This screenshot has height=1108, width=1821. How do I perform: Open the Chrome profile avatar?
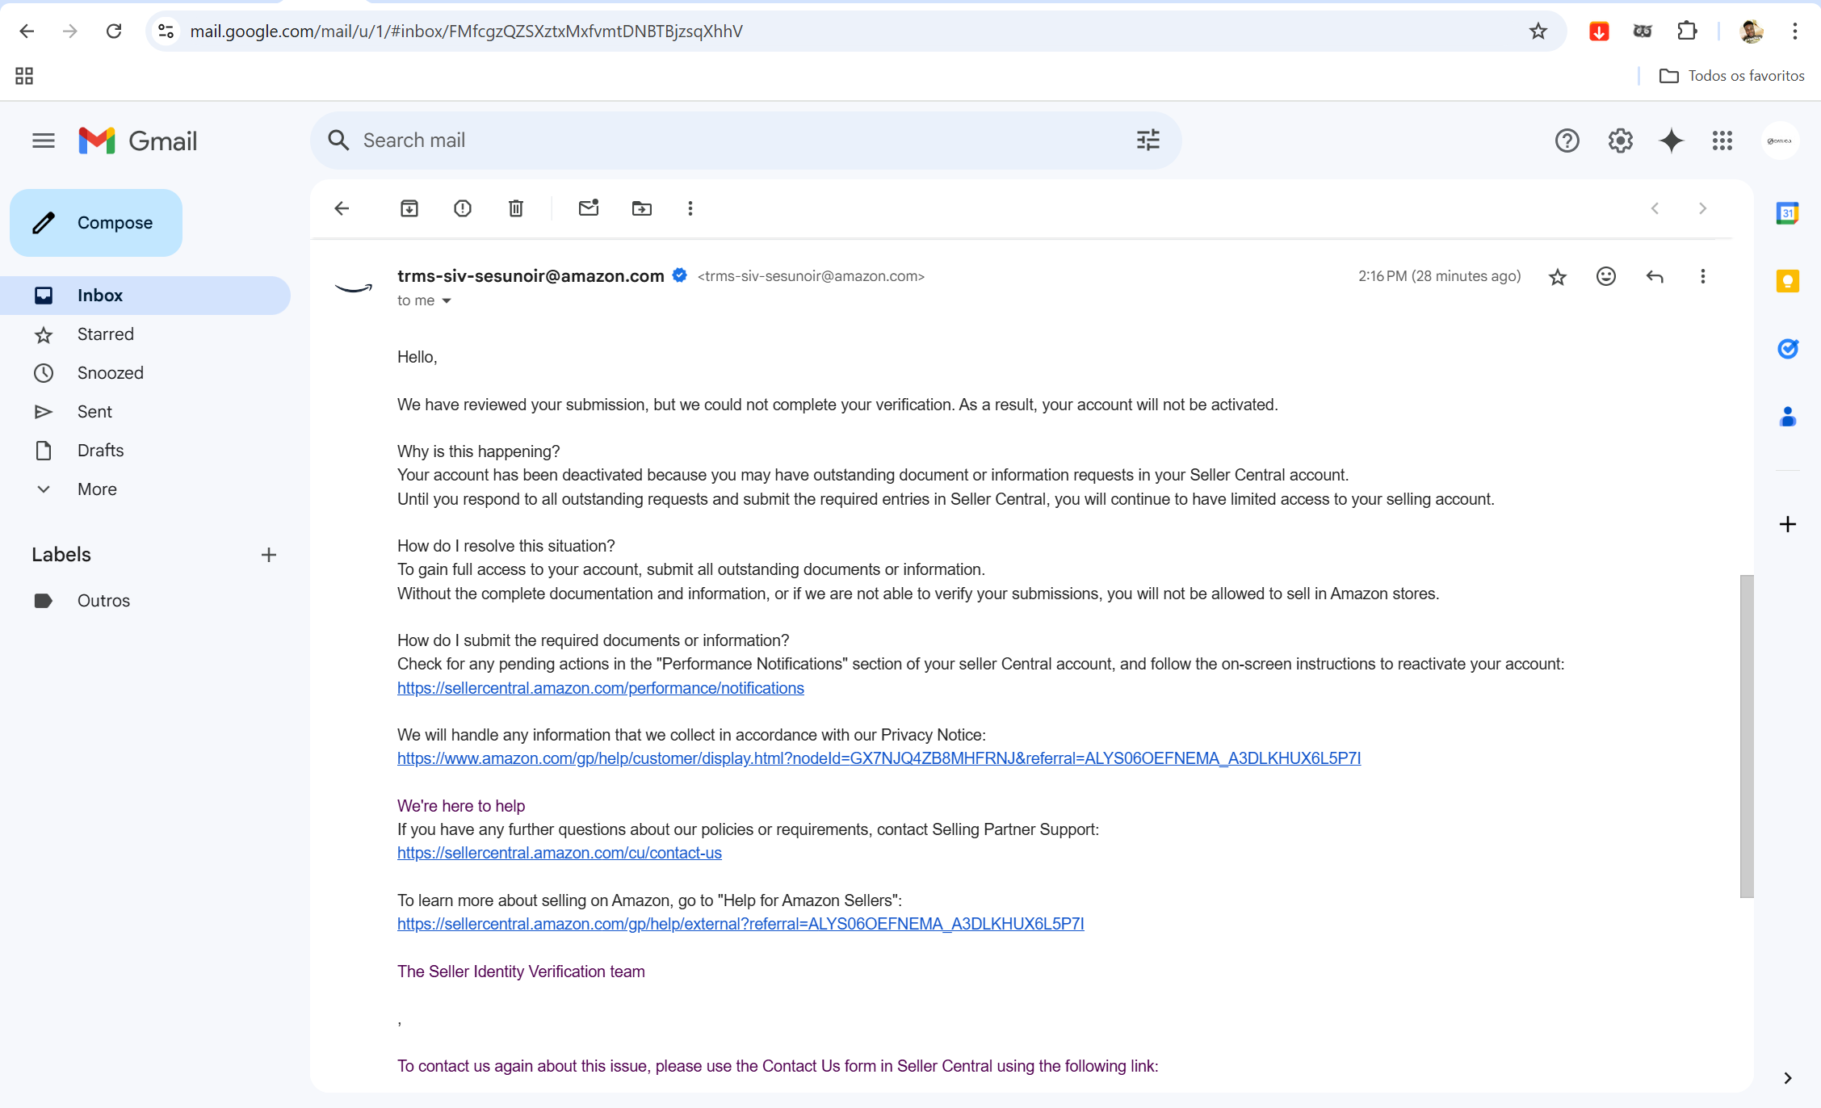1752,31
